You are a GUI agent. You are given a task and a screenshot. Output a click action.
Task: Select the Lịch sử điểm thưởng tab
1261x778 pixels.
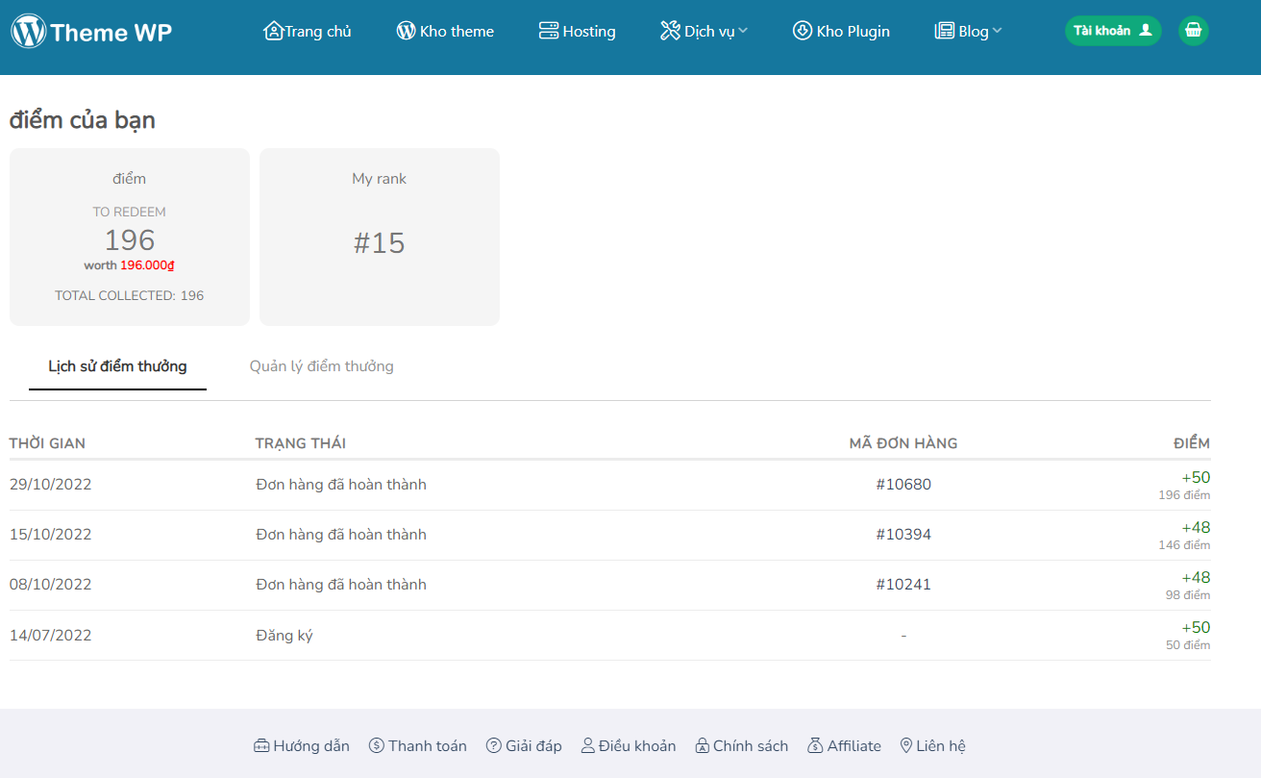pyautogui.click(x=117, y=366)
